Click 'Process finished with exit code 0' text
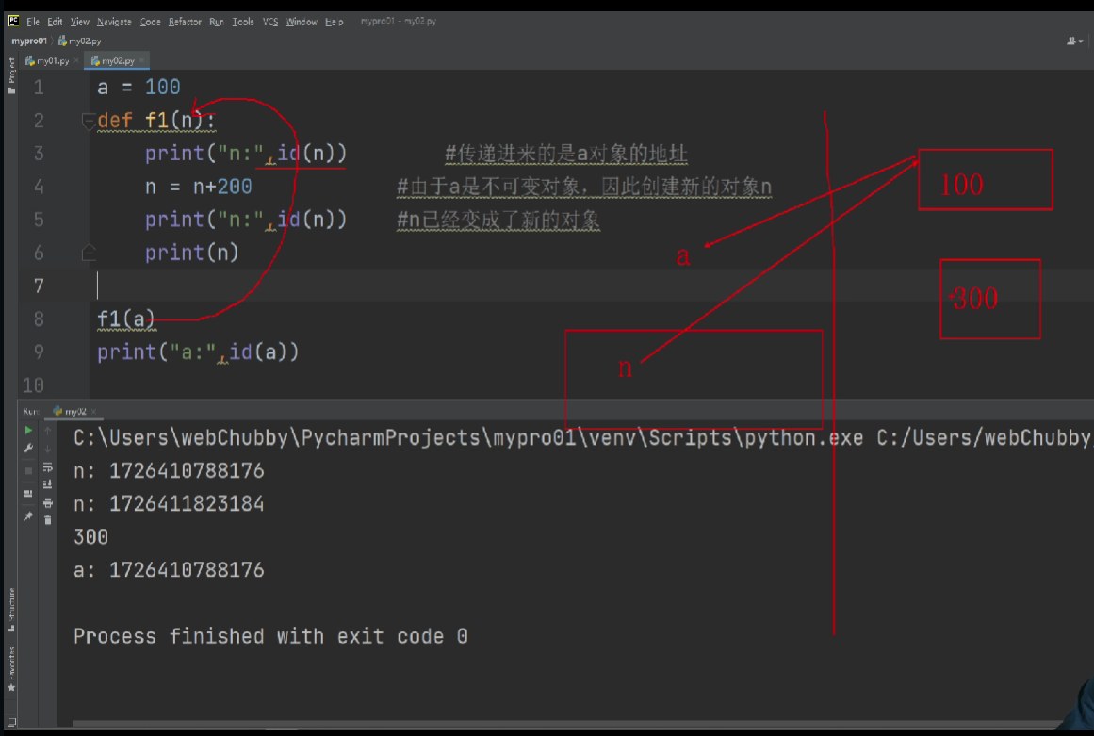The height and width of the screenshot is (736, 1094). [x=270, y=637]
